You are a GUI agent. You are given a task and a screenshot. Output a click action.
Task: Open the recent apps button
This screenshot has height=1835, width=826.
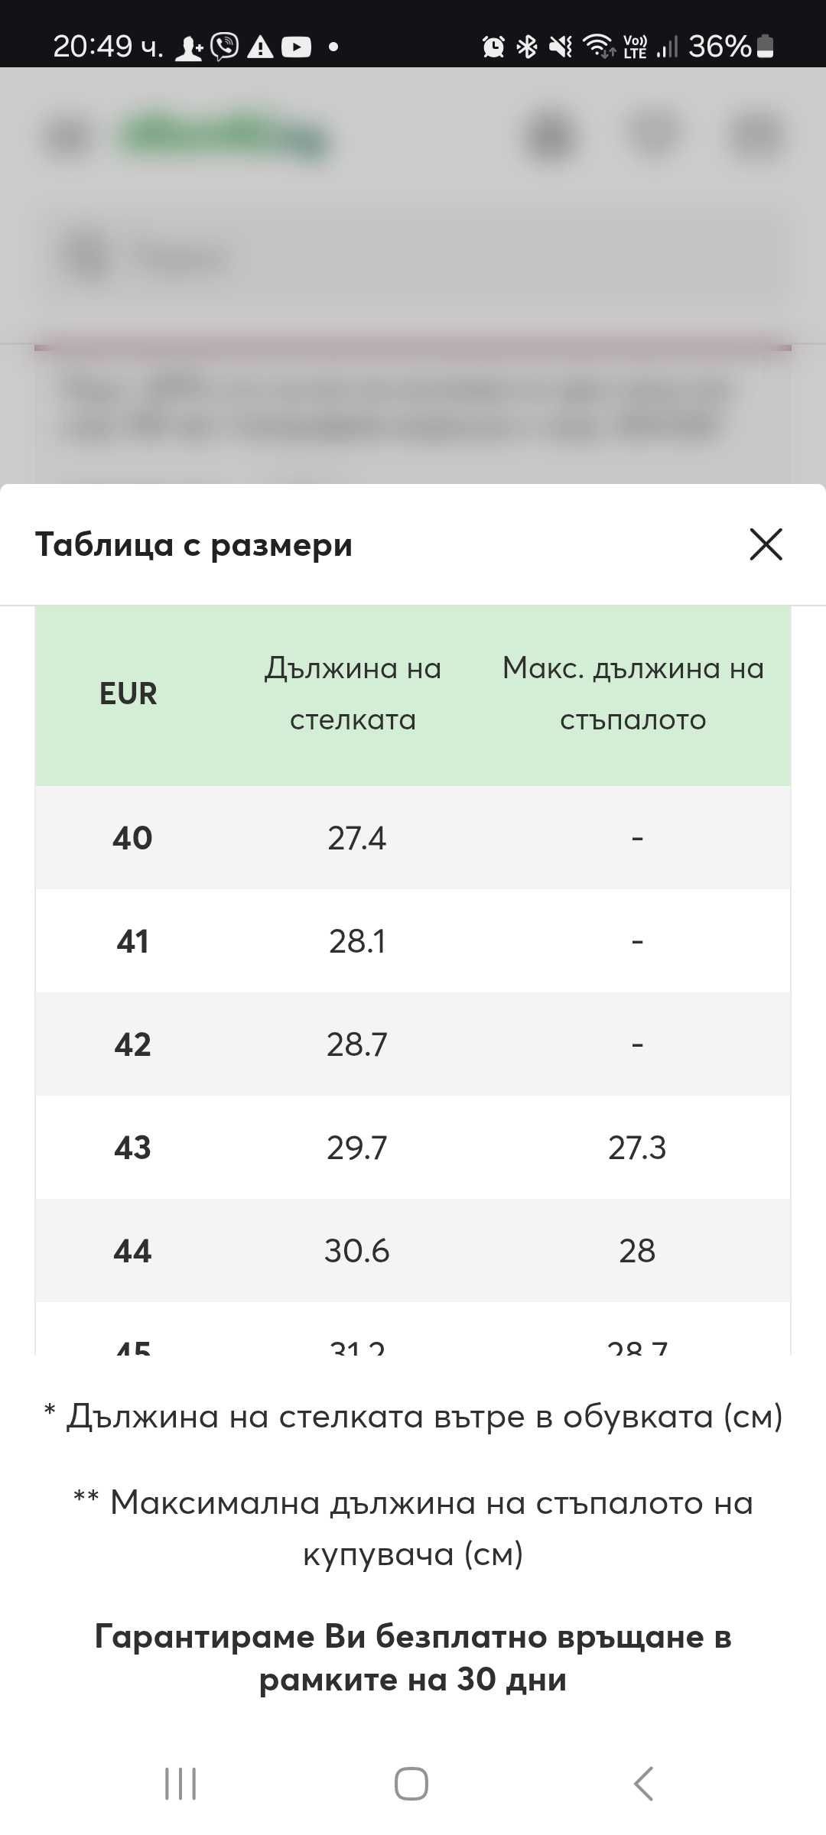[180, 1784]
